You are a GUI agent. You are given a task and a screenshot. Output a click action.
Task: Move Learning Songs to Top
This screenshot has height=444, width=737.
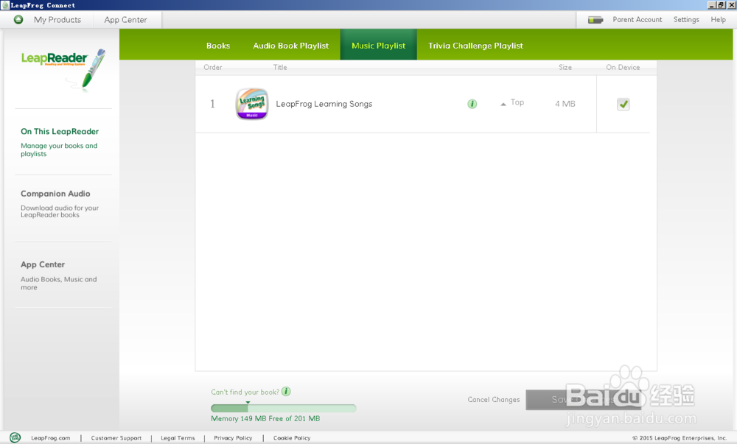pyautogui.click(x=512, y=102)
